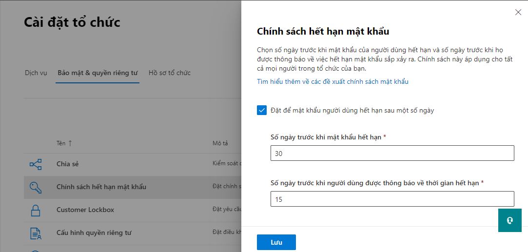Select the Chính sách hết hạn mật khẩu row
The image size is (528, 252).
[x=101, y=187]
